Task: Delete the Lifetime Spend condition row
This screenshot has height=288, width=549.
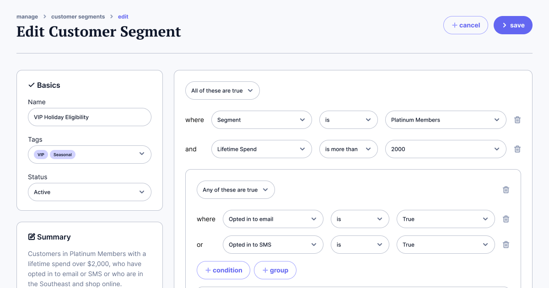Action: [517, 149]
